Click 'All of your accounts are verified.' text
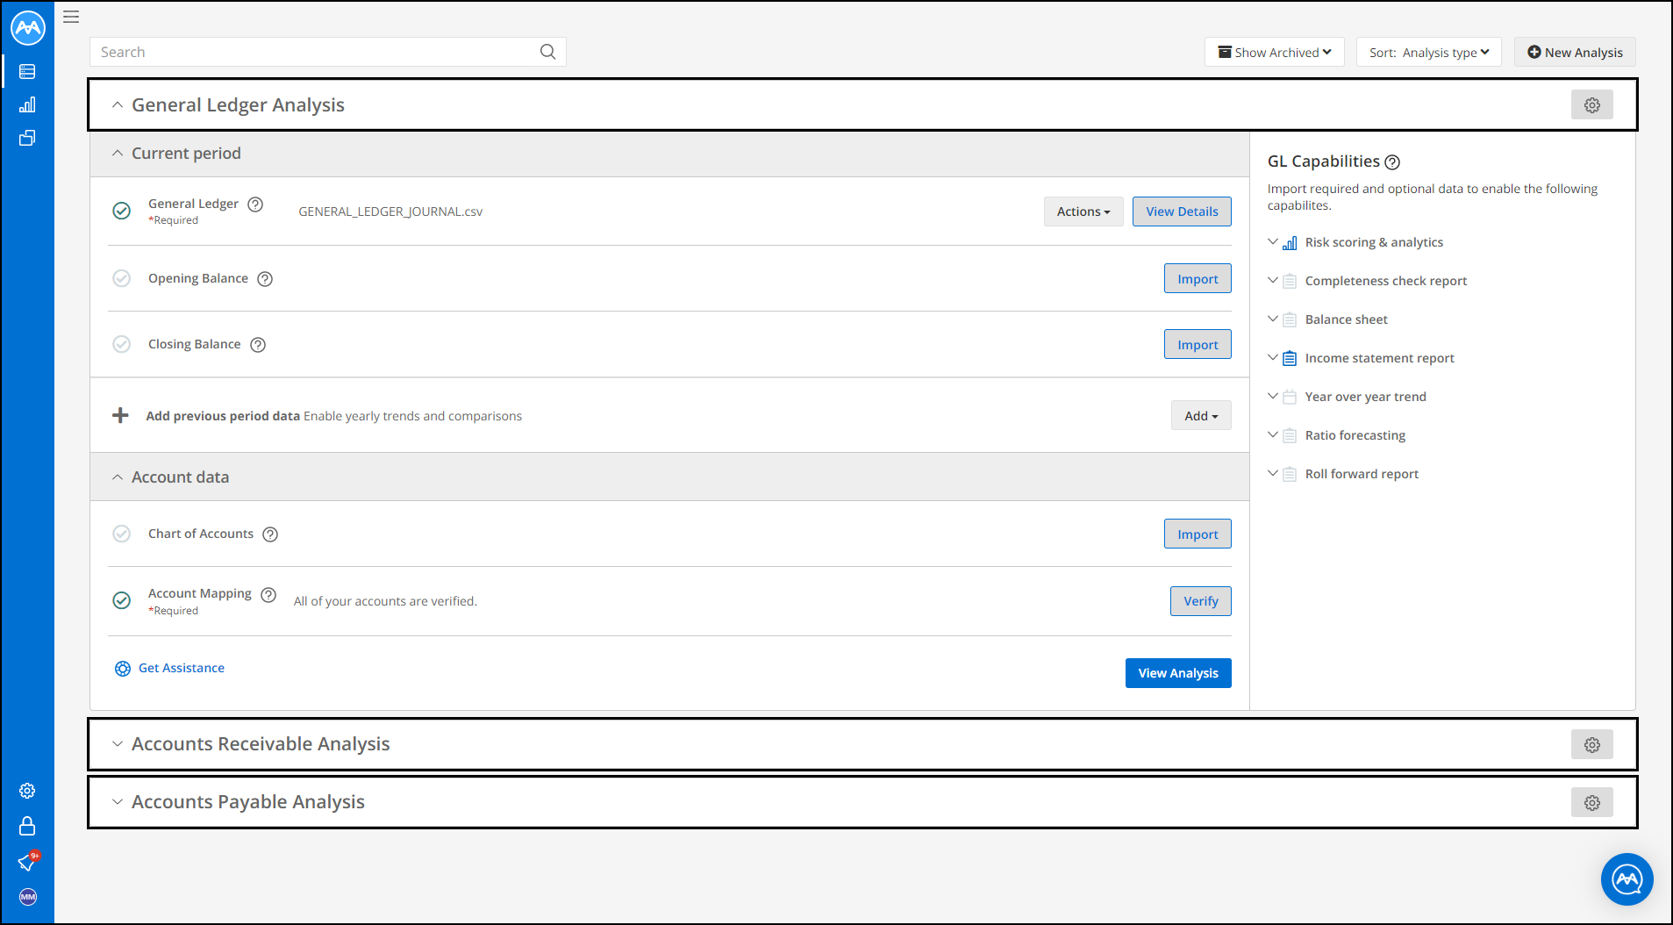Screen dimensions: 1673x925 385,601
